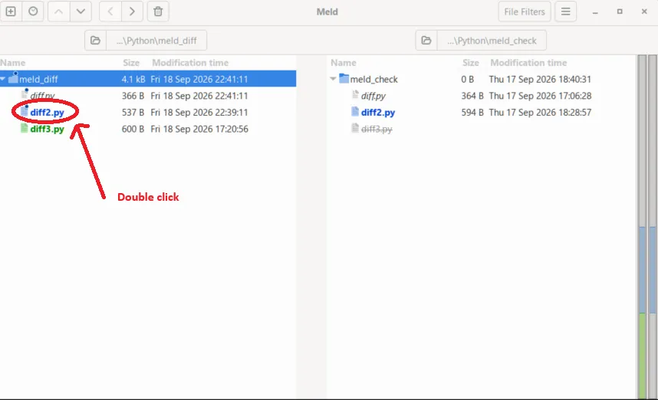Open the ...\Python\meld_check folder chooser
Image resolution: width=658 pixels, height=400 pixels.
tap(492, 41)
